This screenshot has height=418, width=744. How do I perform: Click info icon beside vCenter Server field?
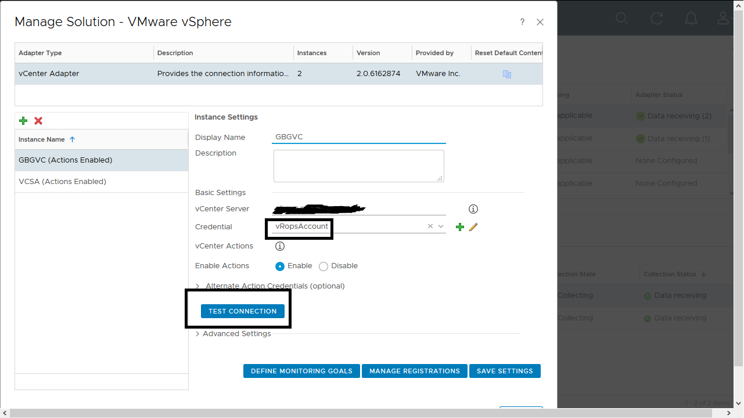[473, 209]
